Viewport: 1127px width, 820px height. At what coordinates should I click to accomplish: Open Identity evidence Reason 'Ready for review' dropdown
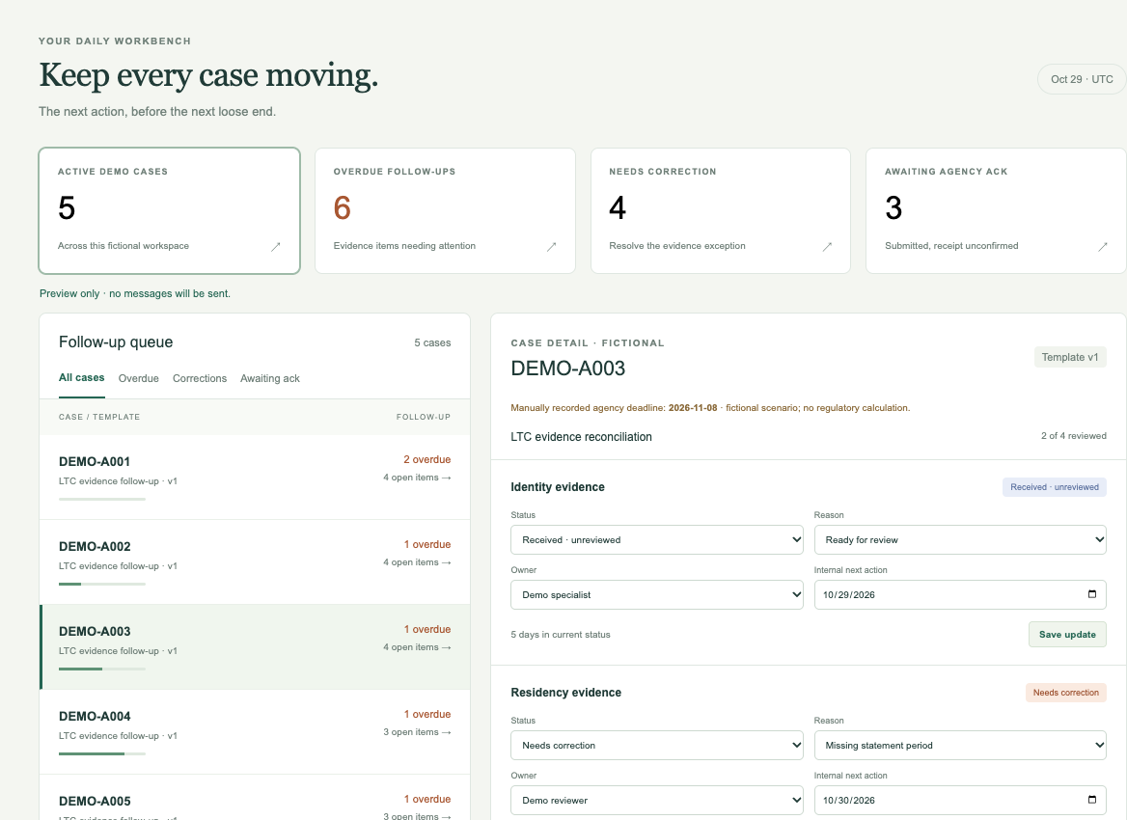pos(960,539)
